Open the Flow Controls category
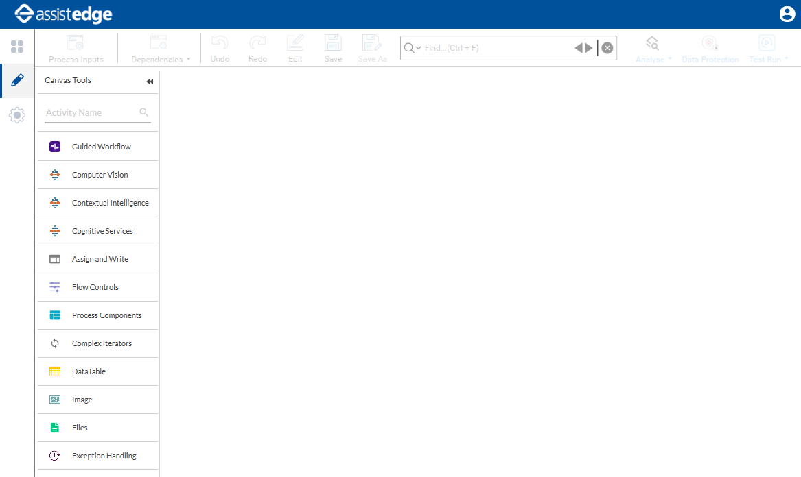Screen dimensions: 801x477 (97, 287)
